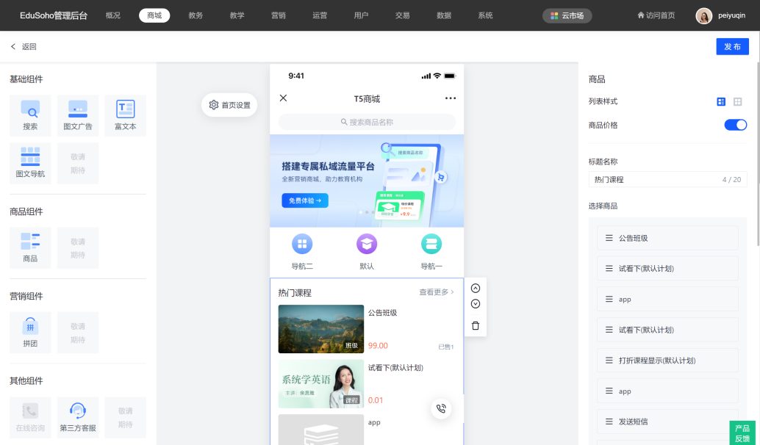Move the module down with the down chevron
The height and width of the screenshot is (445, 760).
click(476, 304)
